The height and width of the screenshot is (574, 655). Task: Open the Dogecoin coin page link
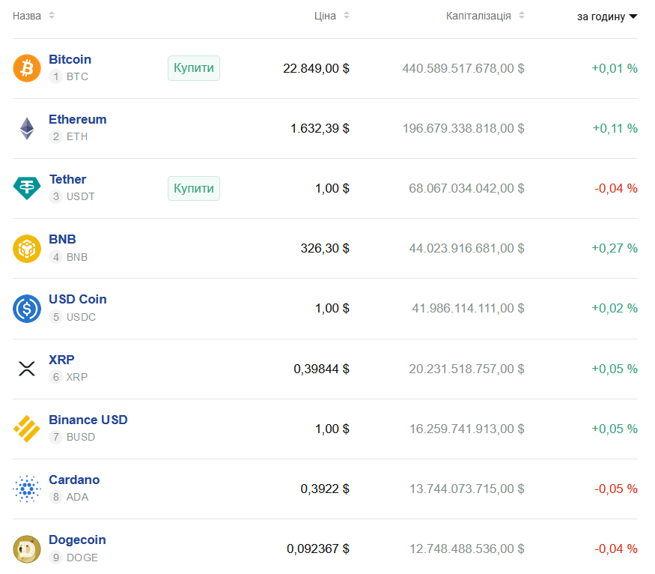point(77,540)
